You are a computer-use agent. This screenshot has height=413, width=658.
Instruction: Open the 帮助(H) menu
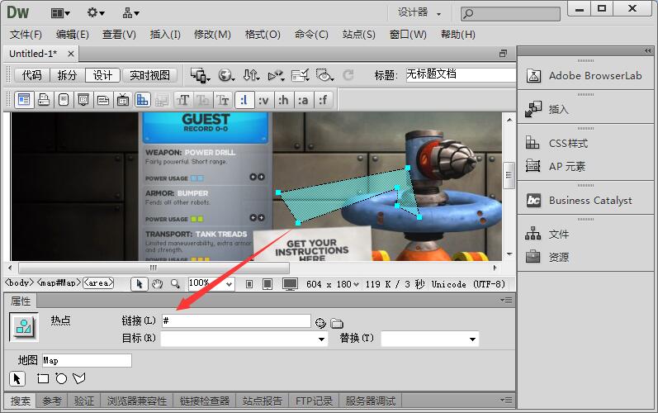(x=458, y=35)
